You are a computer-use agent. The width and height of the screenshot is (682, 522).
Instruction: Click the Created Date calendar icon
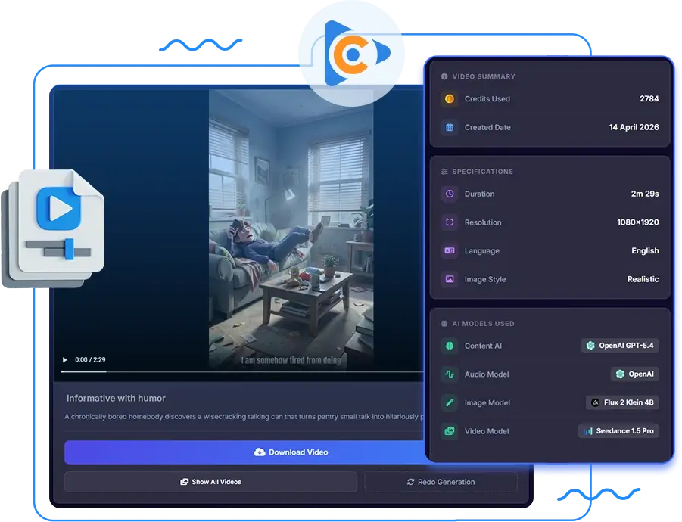click(450, 127)
